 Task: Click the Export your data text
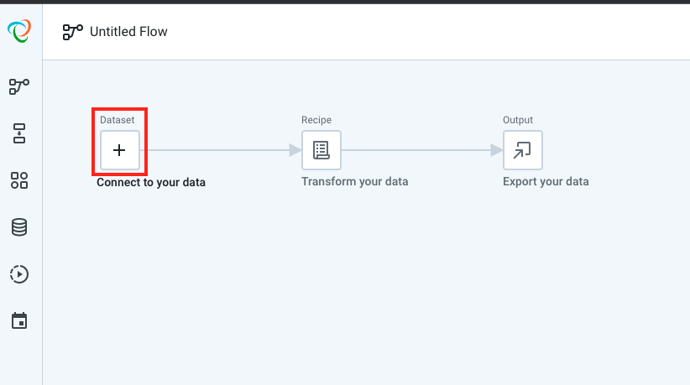pyautogui.click(x=546, y=181)
